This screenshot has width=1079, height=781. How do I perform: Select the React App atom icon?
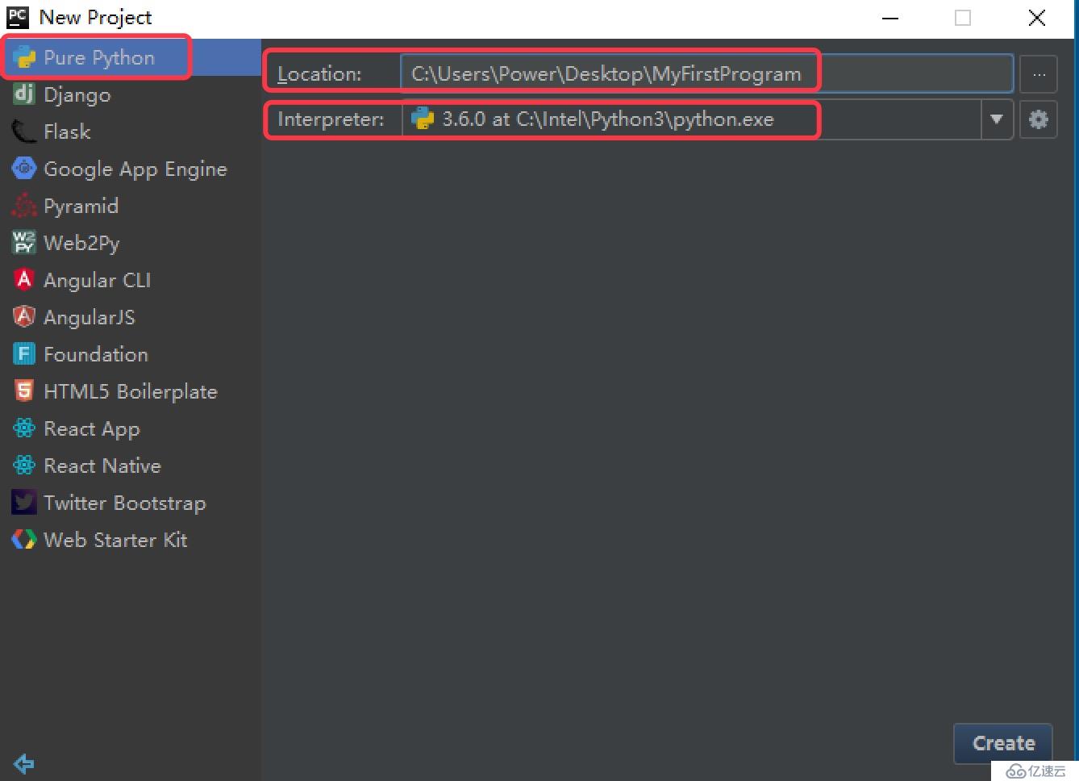pyautogui.click(x=24, y=428)
